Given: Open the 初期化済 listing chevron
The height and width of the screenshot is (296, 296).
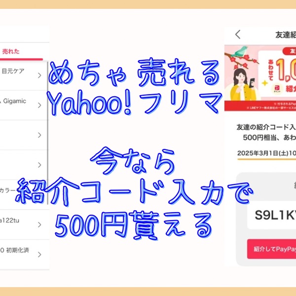Looking at the screenshot, I should click(39, 255).
